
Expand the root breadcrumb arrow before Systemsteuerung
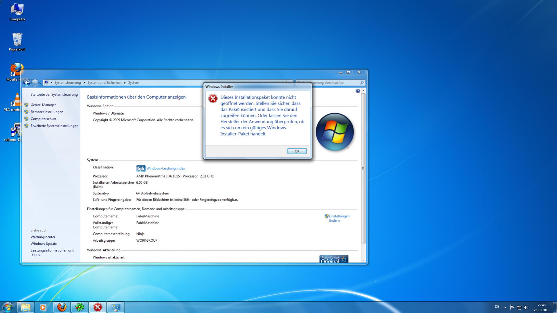[51, 83]
